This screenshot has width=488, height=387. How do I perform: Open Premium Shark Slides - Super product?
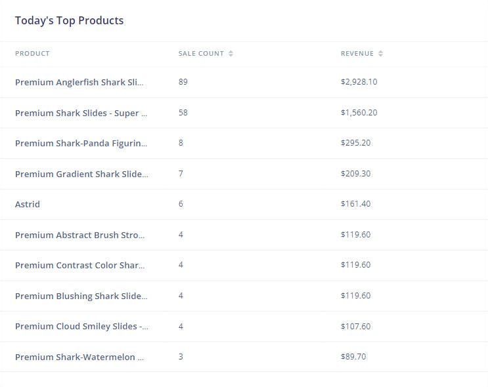click(x=81, y=113)
